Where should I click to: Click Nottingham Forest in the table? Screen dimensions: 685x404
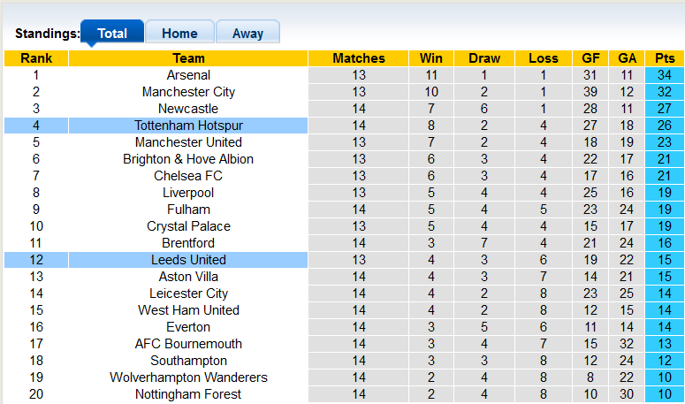click(188, 394)
